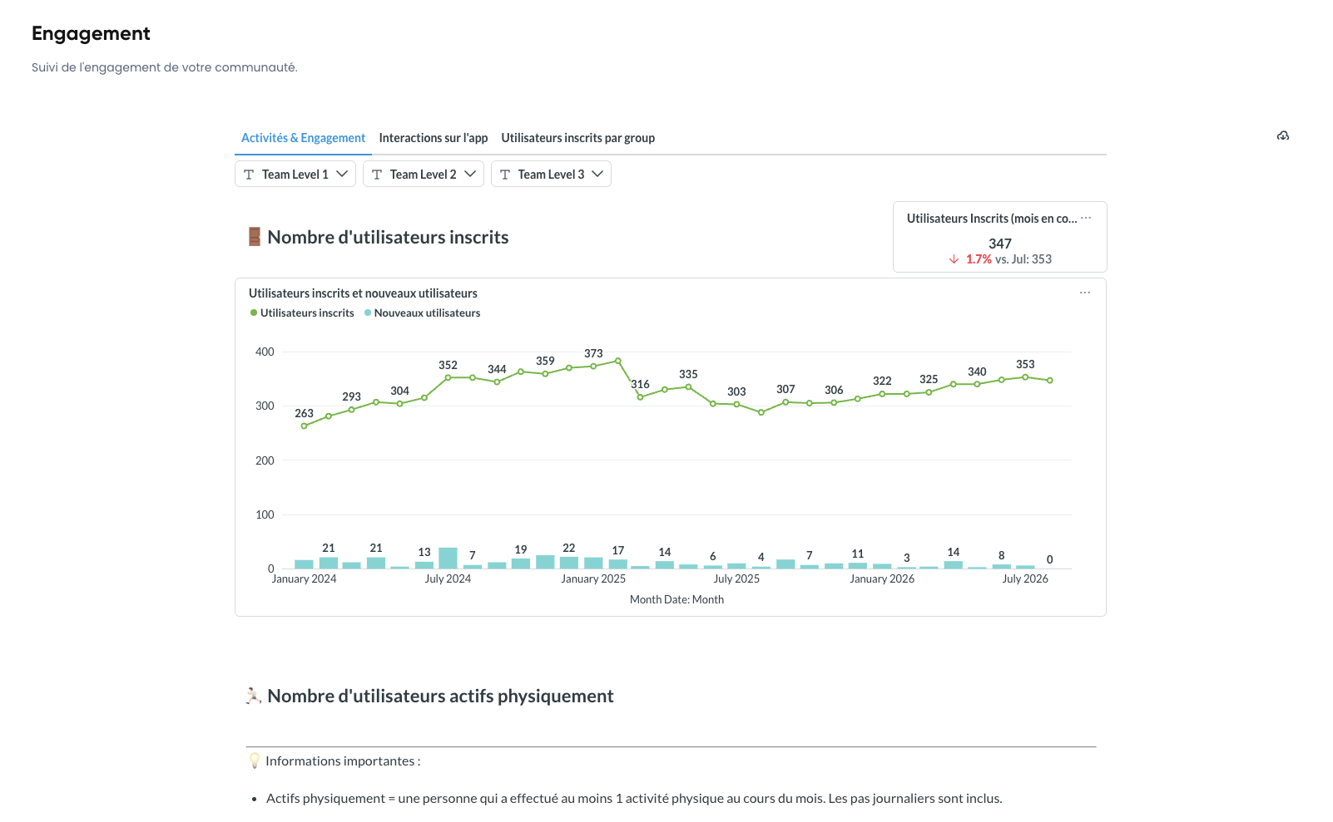Click the line data label 263

[x=305, y=413]
